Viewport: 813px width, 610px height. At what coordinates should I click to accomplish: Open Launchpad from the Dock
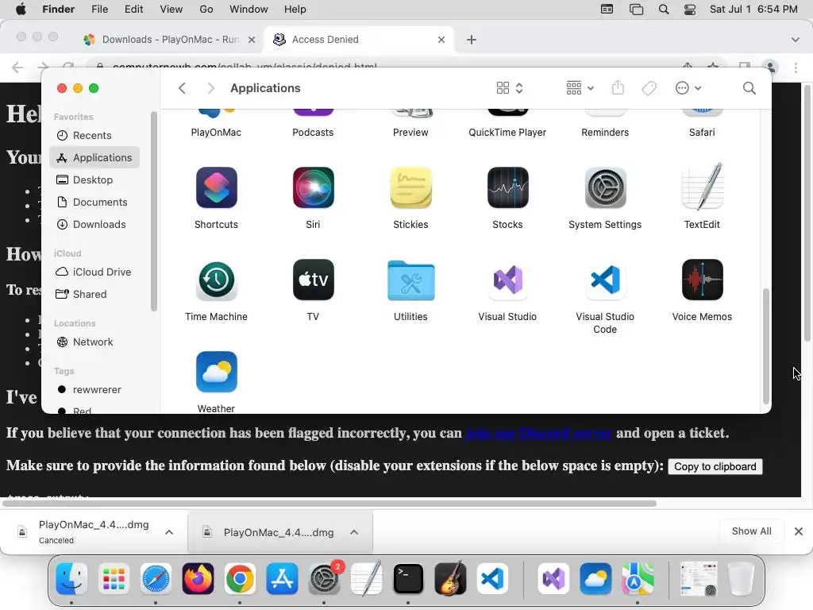114,579
